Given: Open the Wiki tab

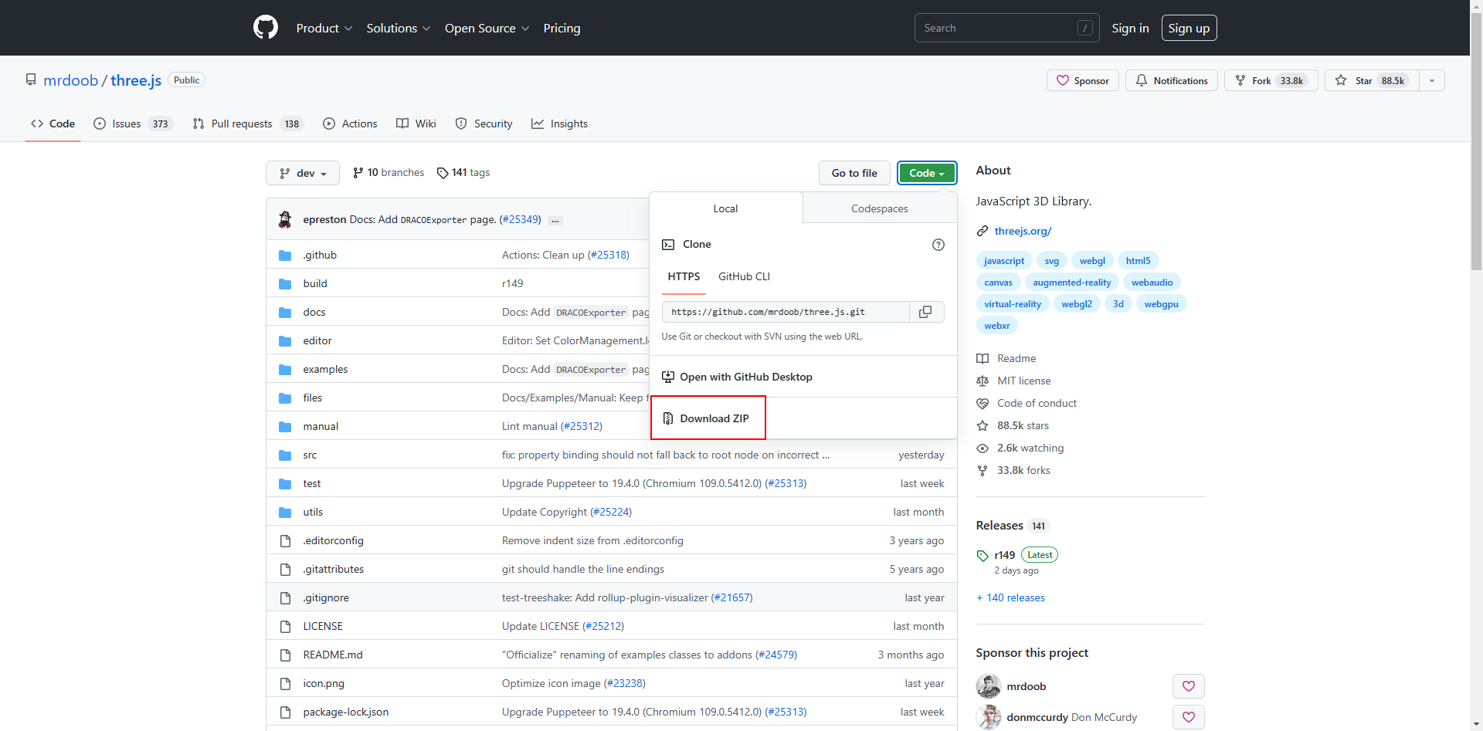Looking at the screenshot, I should (416, 124).
